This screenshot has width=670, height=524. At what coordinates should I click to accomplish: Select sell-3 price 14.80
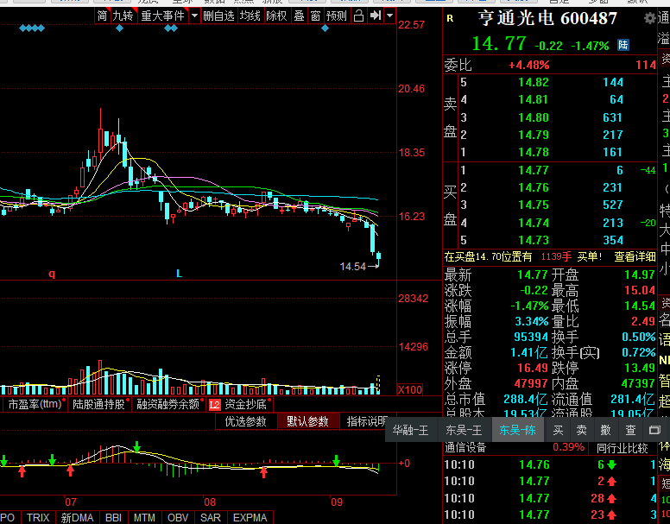pos(534,117)
